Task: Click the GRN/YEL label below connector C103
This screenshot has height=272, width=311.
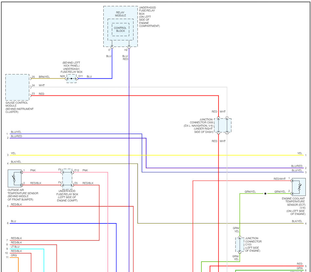Action: click(236, 258)
